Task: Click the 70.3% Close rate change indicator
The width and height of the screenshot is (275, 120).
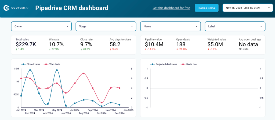Action: click(x=85, y=49)
